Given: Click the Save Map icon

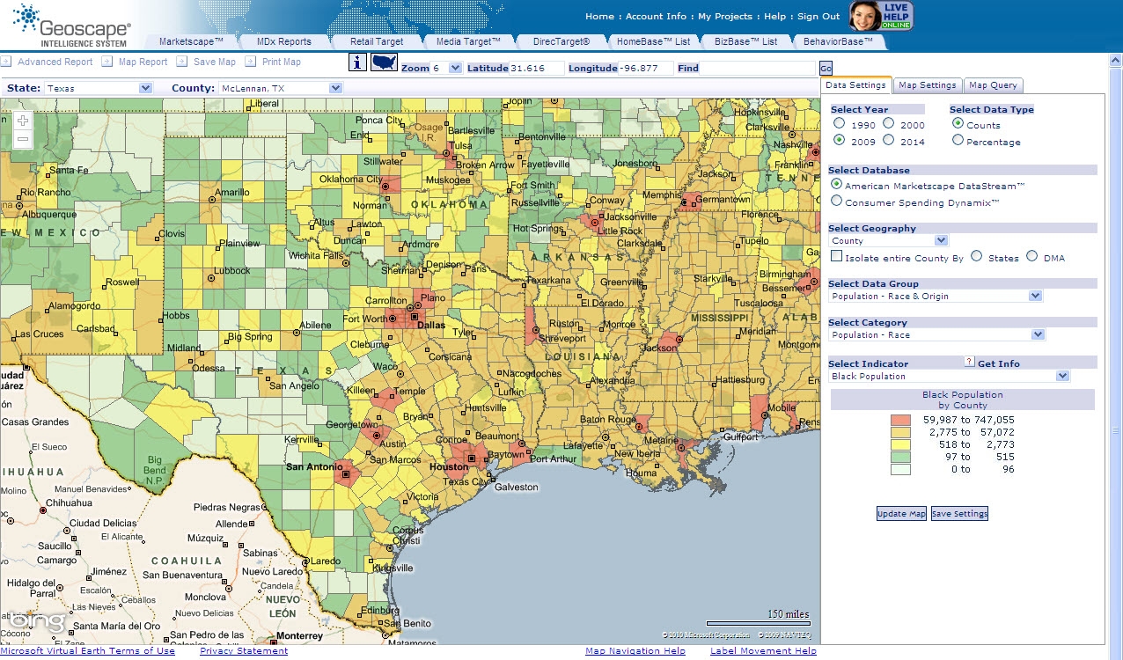Looking at the screenshot, I should coord(181,62).
